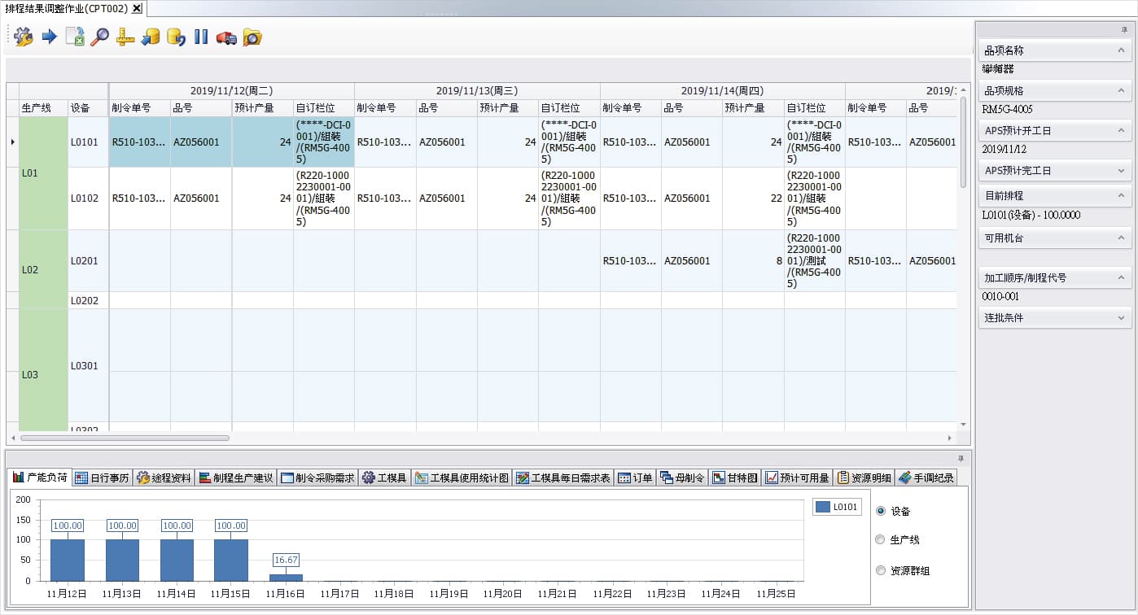Open the 工模具 tab
Viewport: 1138px width, 615px height.
384,478
